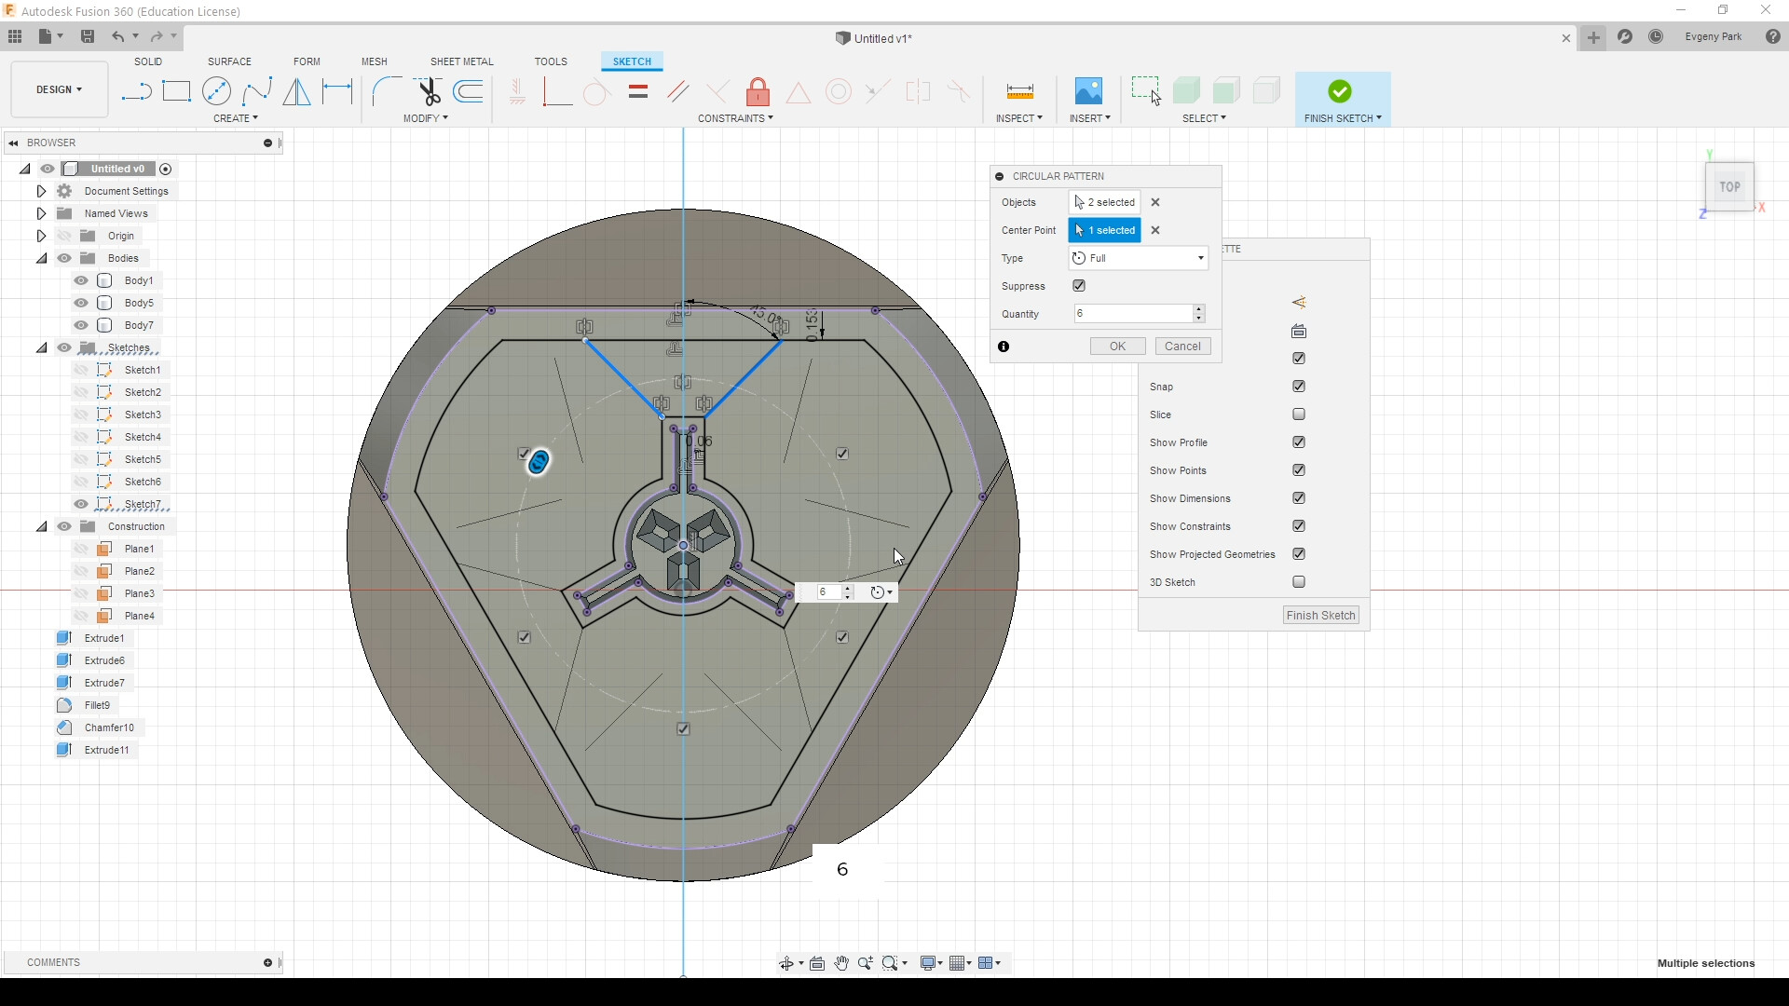Select the Line sketch tool
Screen dimensions: 1789x1006
(136, 91)
